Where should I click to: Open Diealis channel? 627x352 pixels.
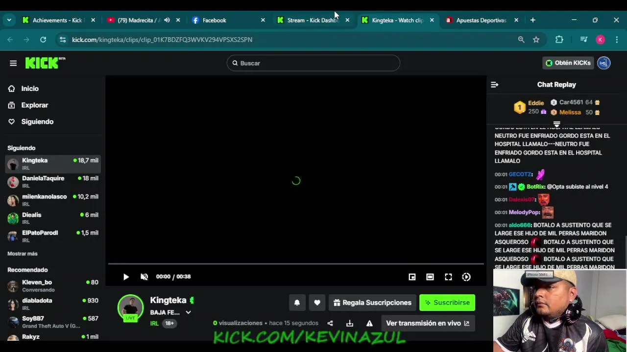click(x=53, y=218)
